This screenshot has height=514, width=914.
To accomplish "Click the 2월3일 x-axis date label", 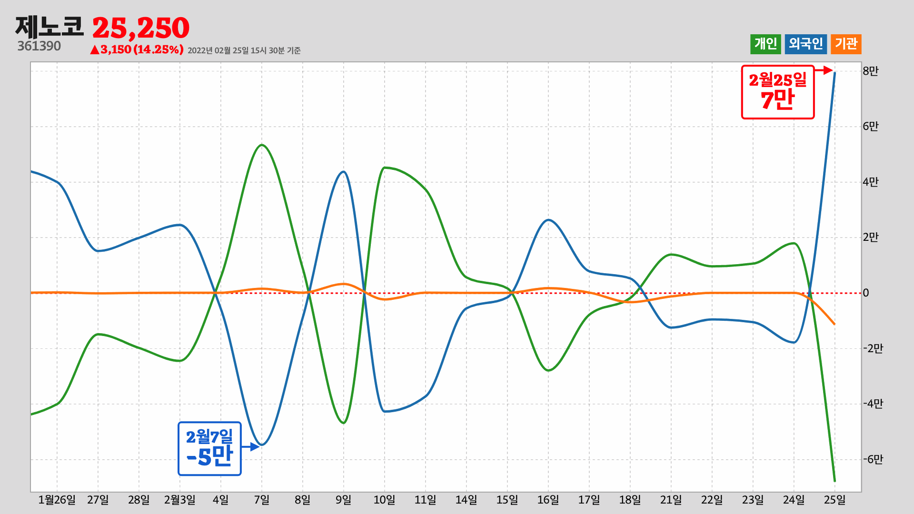I will [x=180, y=500].
